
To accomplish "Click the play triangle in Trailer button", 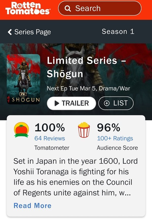I will pyautogui.click(x=57, y=103).
